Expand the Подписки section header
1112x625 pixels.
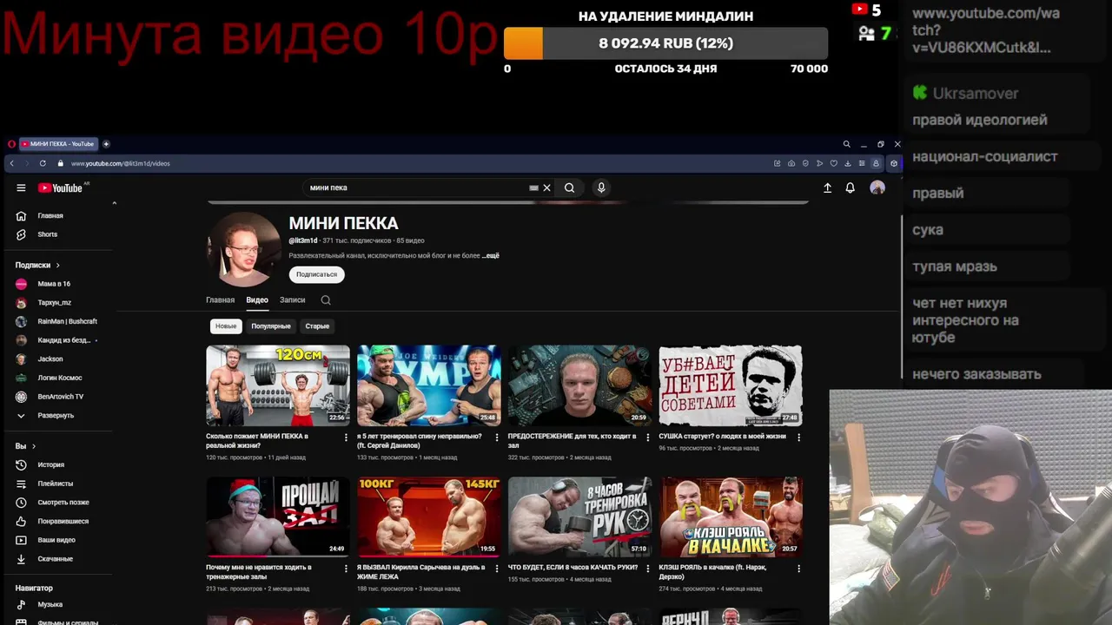tap(37, 265)
